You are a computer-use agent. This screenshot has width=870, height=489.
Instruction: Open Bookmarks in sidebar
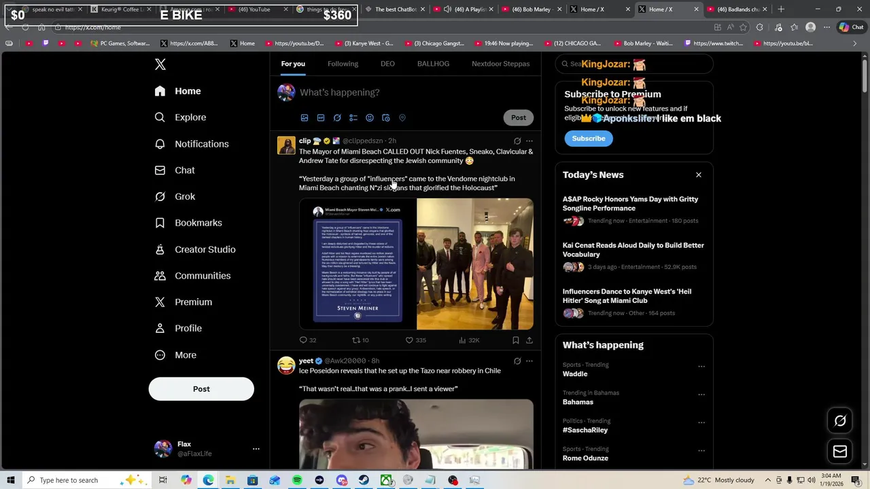[x=189, y=223]
